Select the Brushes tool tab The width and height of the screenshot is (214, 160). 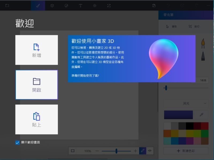tap(38, 6)
